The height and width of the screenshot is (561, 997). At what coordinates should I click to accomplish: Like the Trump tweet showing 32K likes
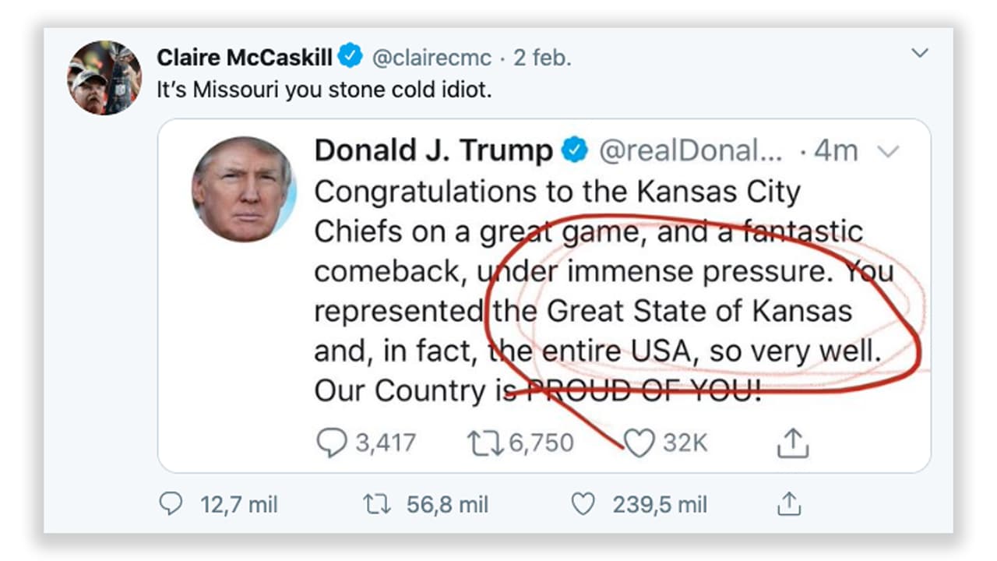(x=640, y=443)
